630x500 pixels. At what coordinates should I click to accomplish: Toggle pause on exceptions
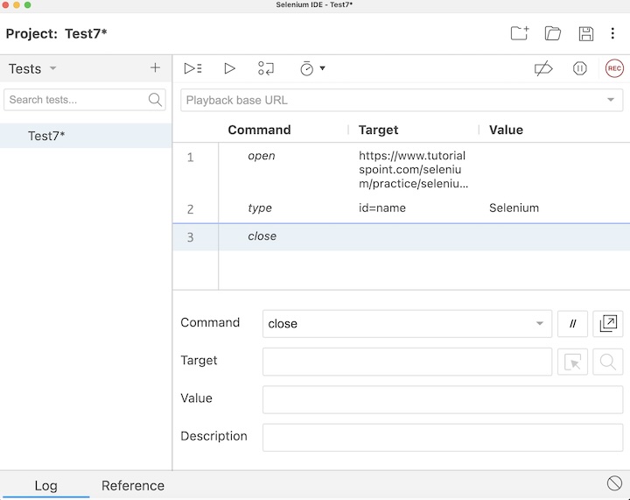(579, 68)
